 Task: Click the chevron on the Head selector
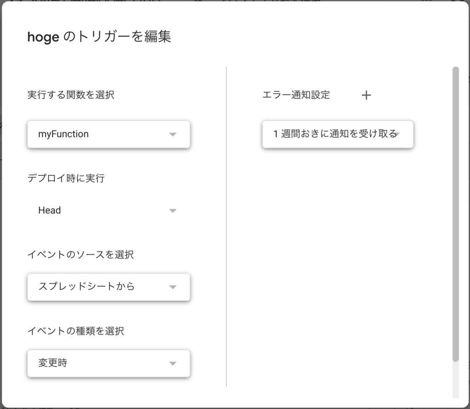pos(173,210)
